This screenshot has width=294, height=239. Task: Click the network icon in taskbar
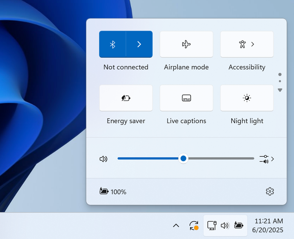(212, 225)
